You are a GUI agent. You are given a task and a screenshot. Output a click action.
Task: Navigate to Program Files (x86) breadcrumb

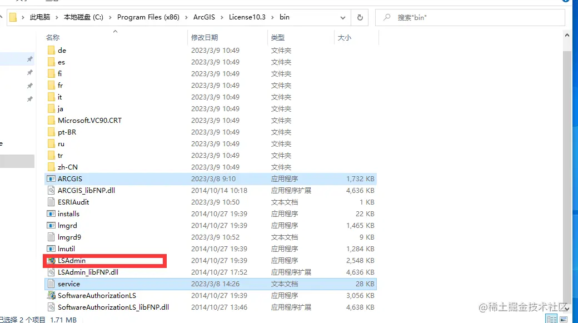[148, 17]
